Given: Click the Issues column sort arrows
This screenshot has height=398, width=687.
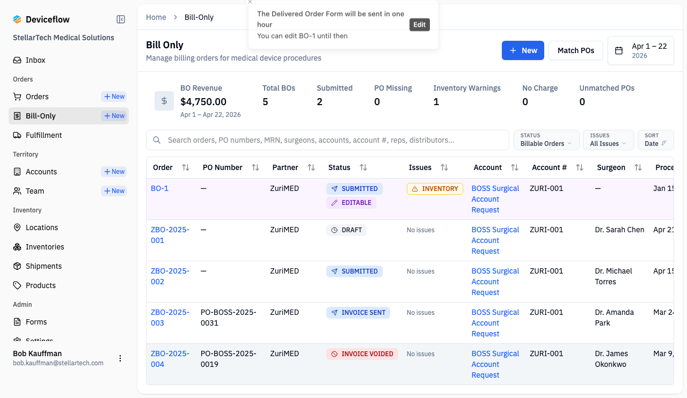Looking at the screenshot, I should (444, 167).
